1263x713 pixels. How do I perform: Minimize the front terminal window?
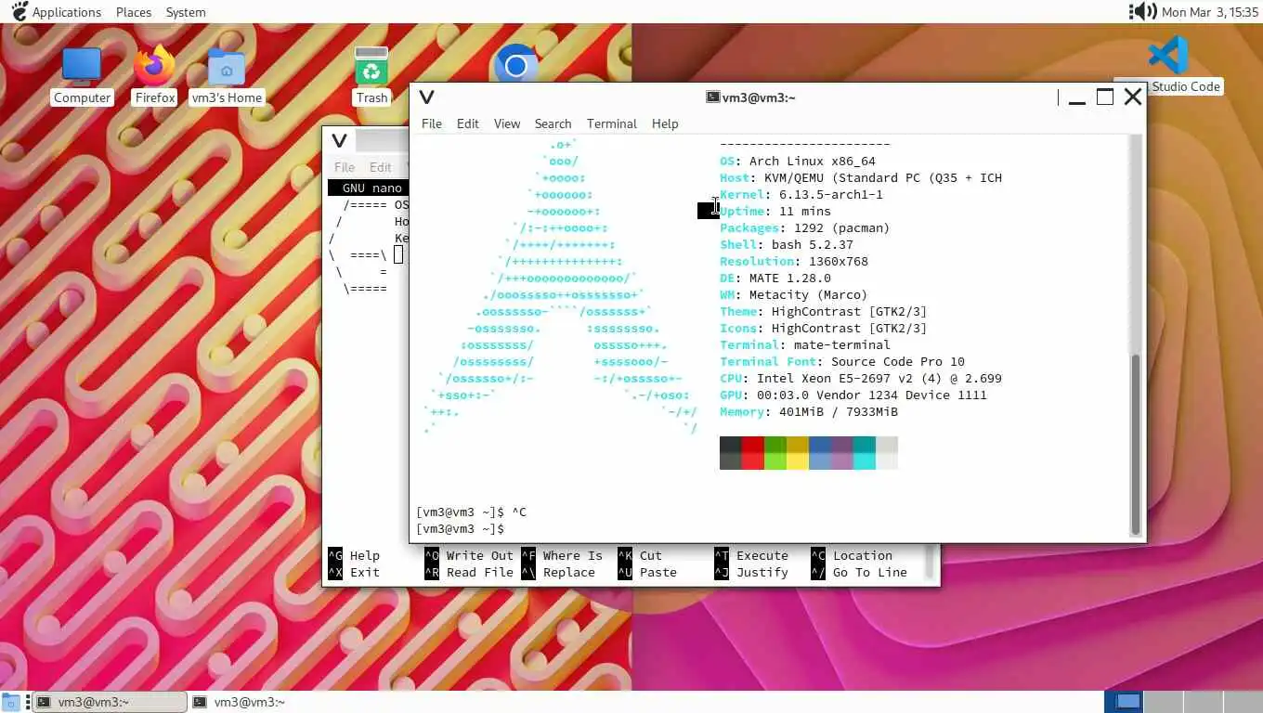click(1077, 97)
